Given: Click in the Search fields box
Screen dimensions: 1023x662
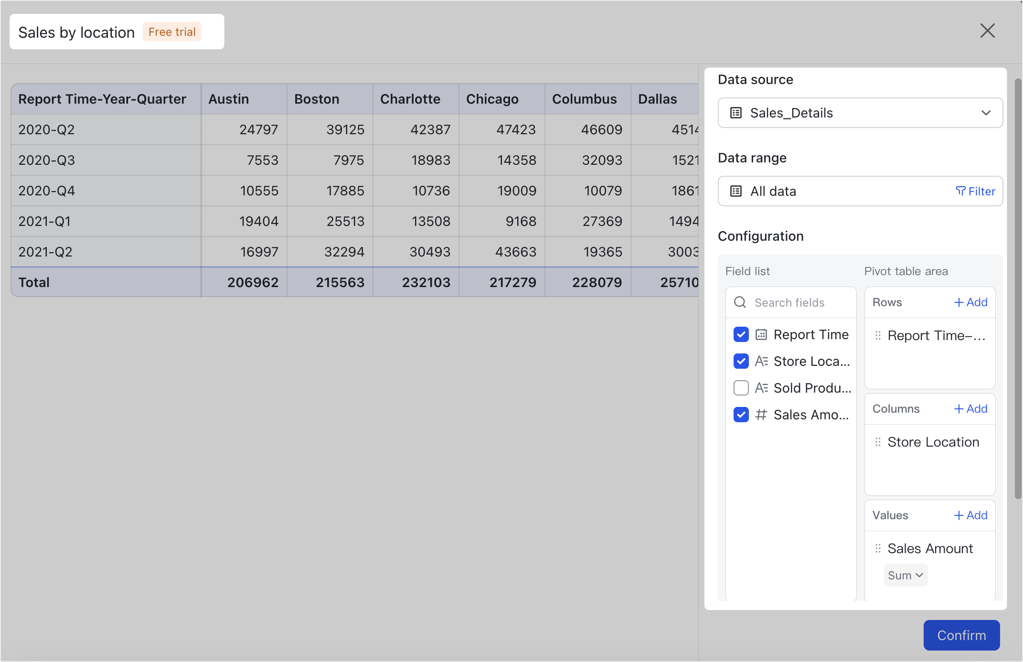Looking at the screenshot, I should [x=791, y=302].
